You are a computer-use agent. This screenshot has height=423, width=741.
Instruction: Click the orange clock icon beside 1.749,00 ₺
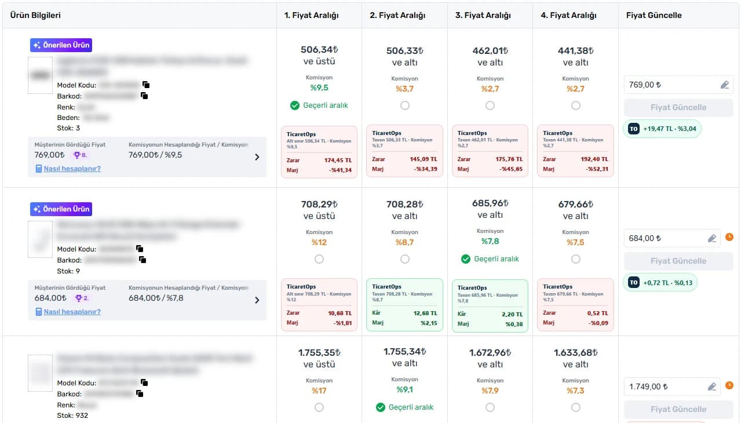pos(729,385)
